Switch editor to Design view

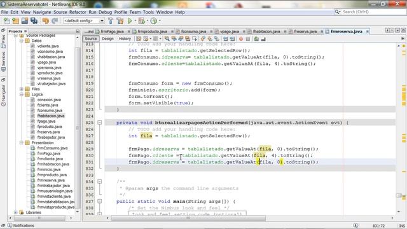click(x=107, y=39)
